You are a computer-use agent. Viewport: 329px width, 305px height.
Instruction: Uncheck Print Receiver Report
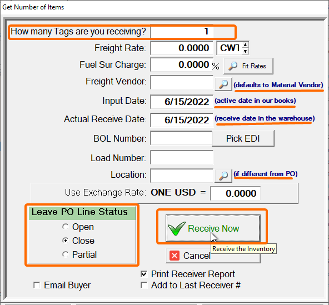144,274
